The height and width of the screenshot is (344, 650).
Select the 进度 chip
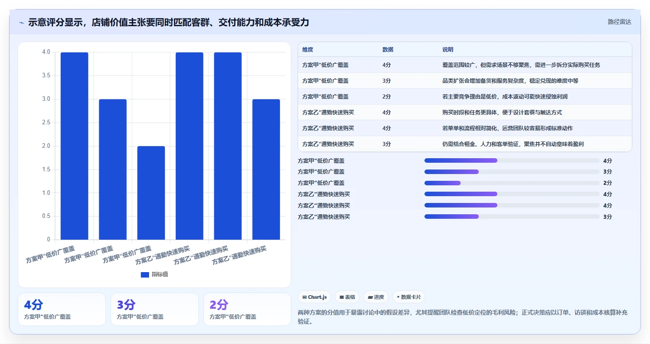376,297
